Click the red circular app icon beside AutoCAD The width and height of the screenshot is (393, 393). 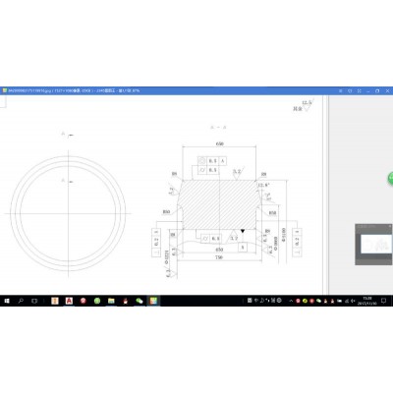(x=84, y=301)
